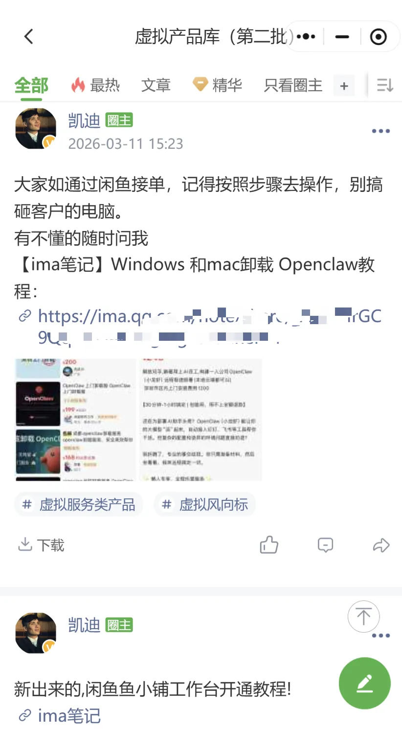
Task: Jump to top with the up-arrow circle
Action: (363, 616)
